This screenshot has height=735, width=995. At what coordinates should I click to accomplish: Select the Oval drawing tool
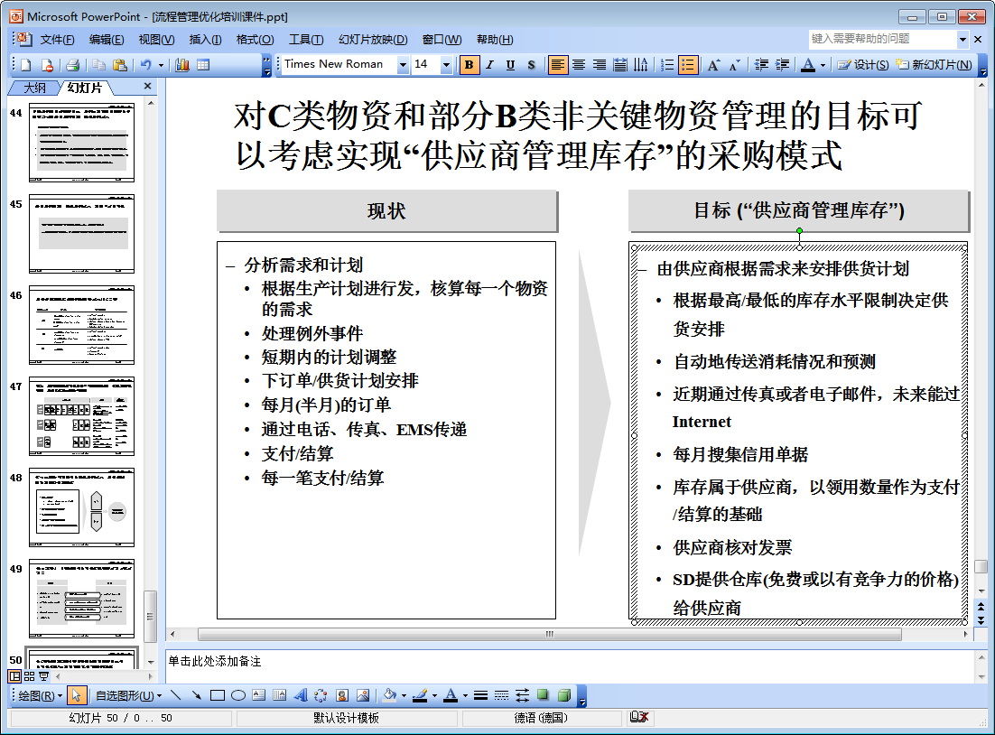point(238,695)
